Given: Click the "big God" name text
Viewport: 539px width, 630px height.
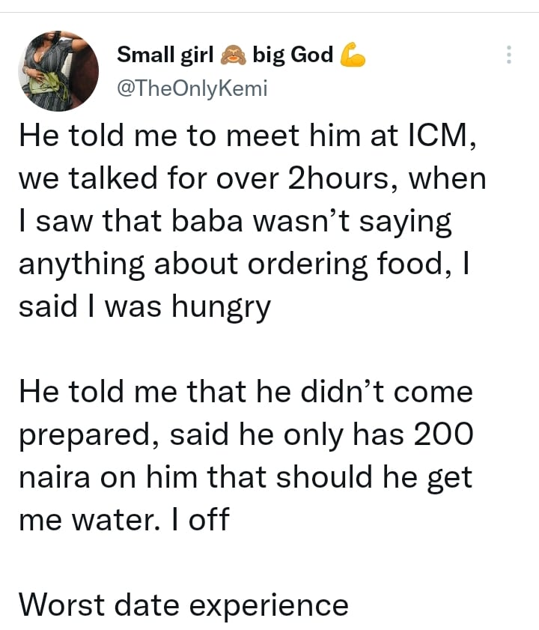Looking at the screenshot, I should pos(293,55).
